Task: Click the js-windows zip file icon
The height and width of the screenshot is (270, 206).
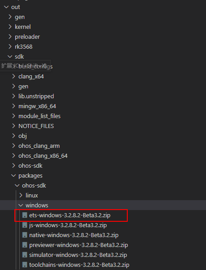Action: coord(25,225)
